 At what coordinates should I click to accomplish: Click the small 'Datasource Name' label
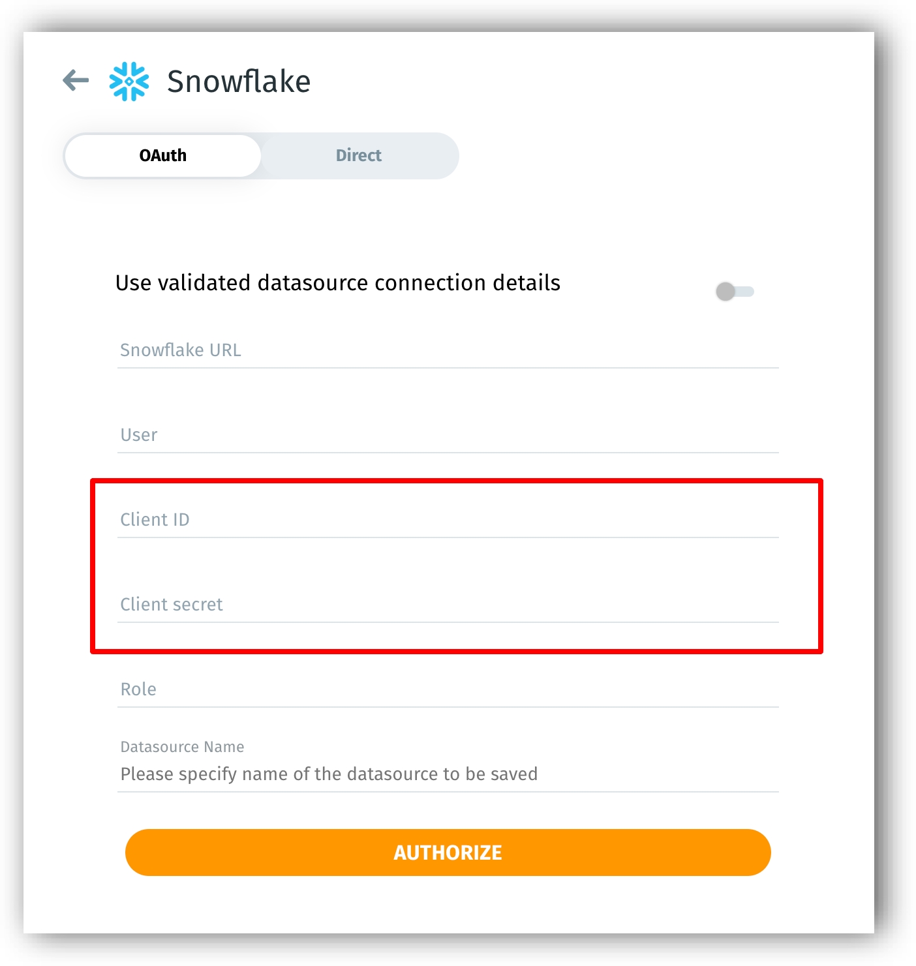click(x=182, y=747)
